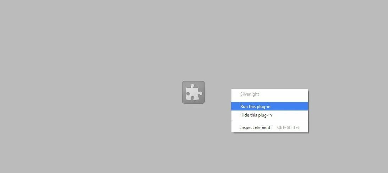The width and height of the screenshot is (388, 173).
Task: Select Run this plug-in
Action: [269, 107]
